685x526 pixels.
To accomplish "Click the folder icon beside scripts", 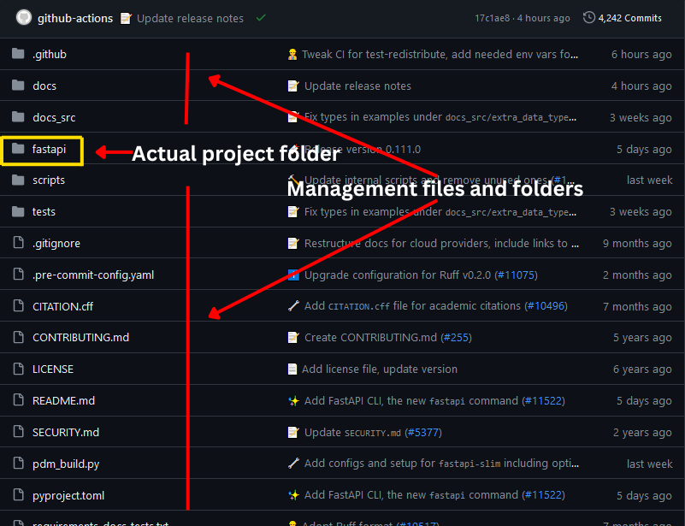I will point(18,180).
